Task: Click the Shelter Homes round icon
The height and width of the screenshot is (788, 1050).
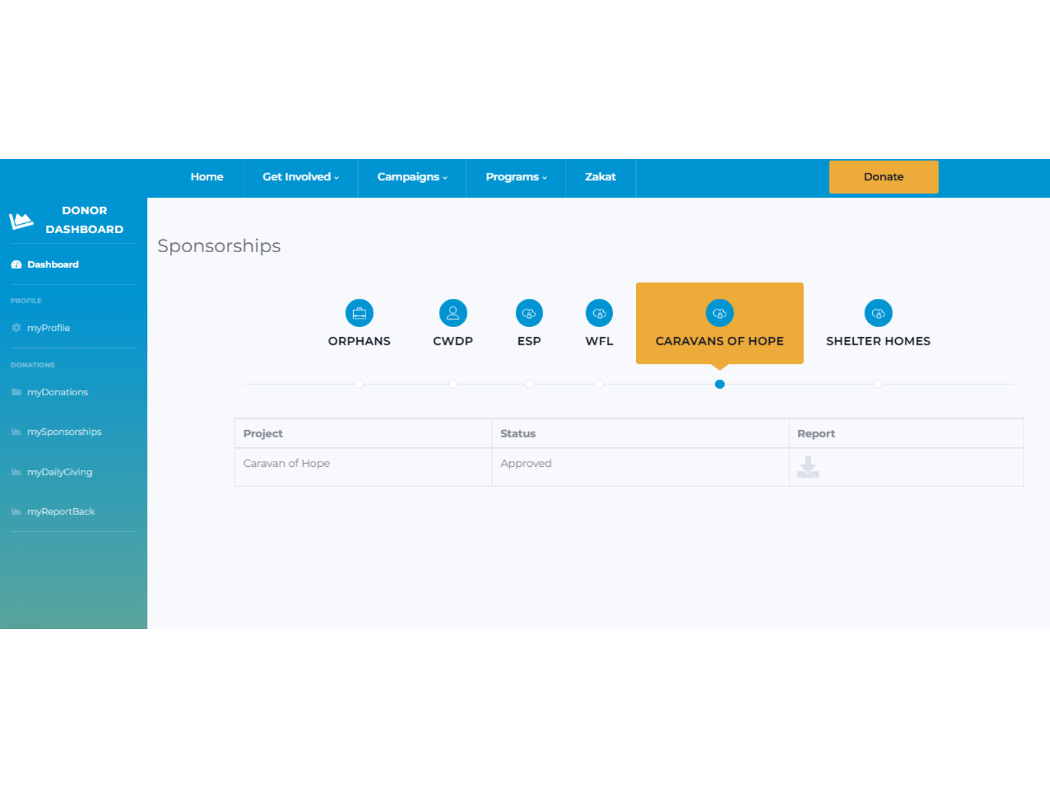Action: 878,313
